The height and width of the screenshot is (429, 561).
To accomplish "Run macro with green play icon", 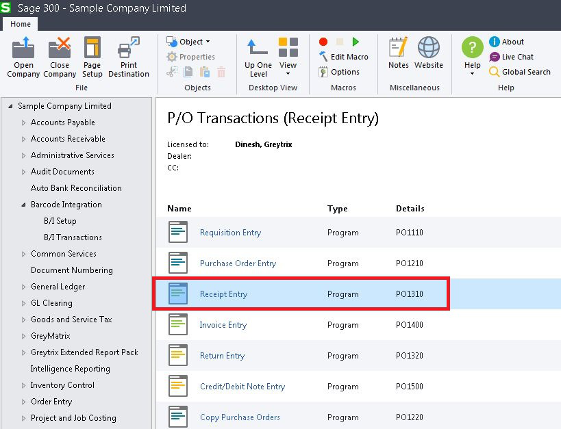I will (x=356, y=42).
